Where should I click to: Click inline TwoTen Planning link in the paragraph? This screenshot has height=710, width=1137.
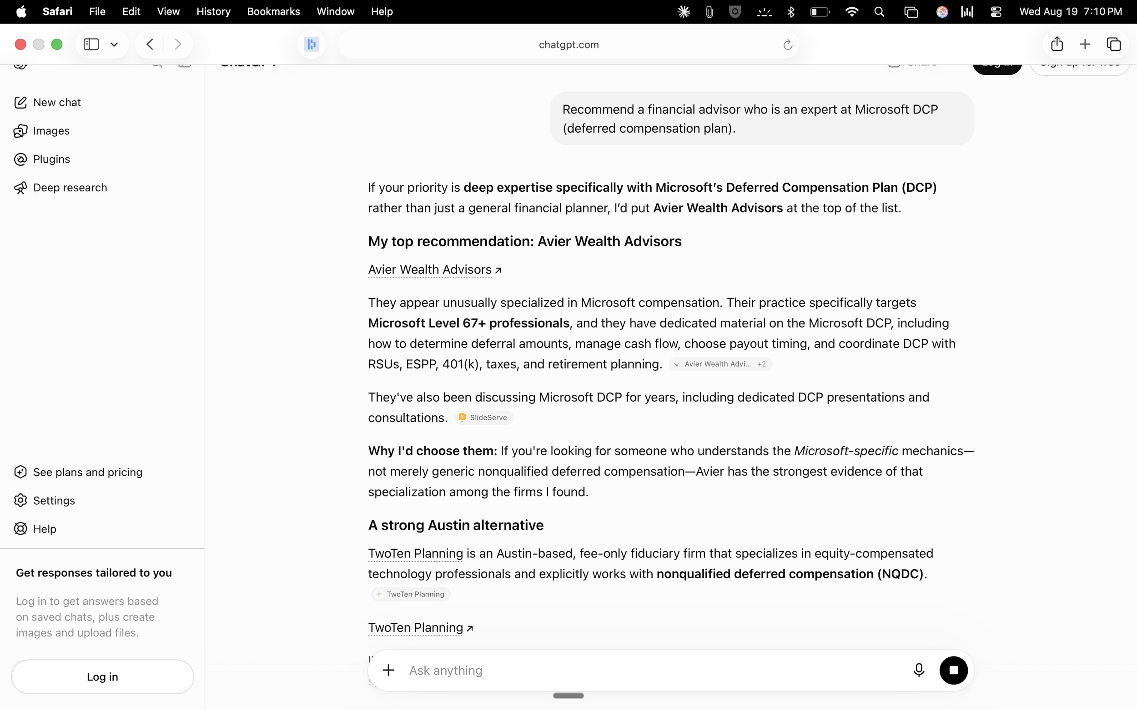pos(416,554)
